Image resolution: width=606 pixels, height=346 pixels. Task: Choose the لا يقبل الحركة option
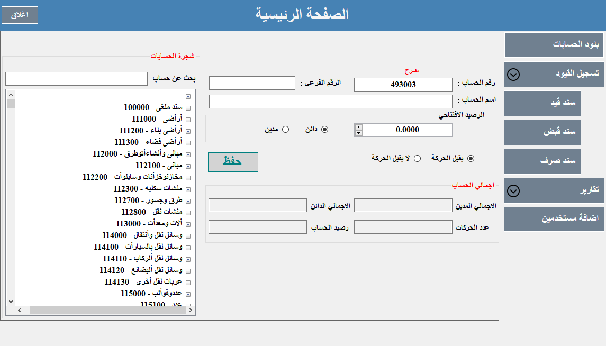pyautogui.click(x=418, y=158)
